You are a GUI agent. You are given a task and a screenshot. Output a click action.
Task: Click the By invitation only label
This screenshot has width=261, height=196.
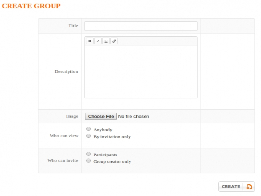click(x=112, y=137)
